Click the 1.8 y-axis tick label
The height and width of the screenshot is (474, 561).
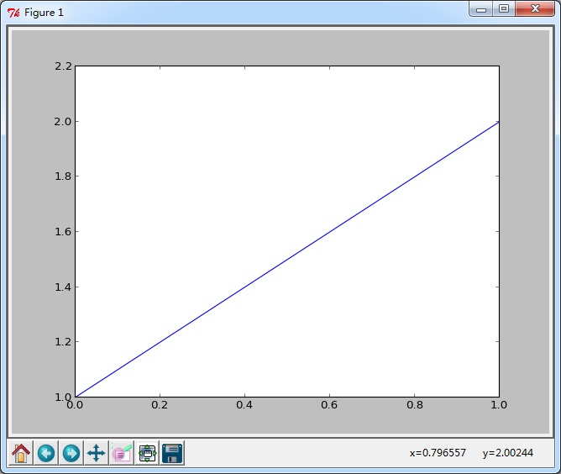63,176
